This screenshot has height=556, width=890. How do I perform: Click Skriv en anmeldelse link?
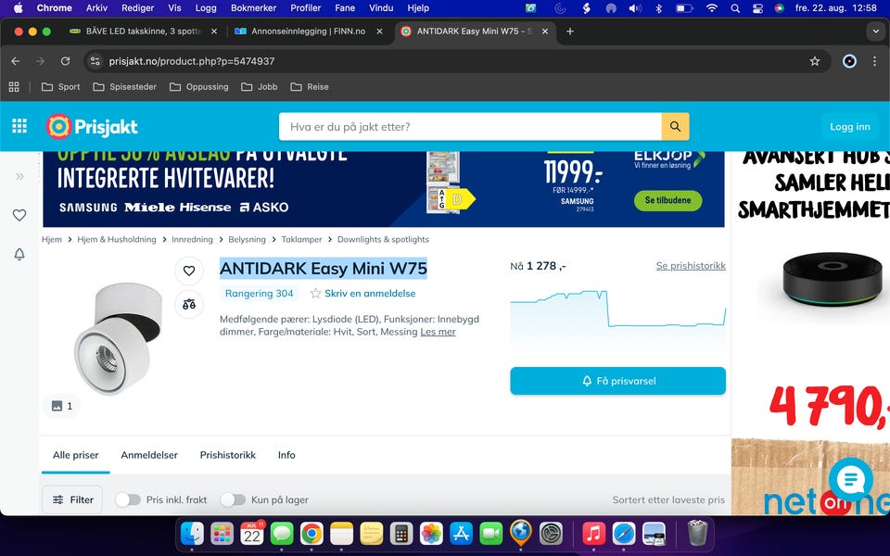pos(370,294)
